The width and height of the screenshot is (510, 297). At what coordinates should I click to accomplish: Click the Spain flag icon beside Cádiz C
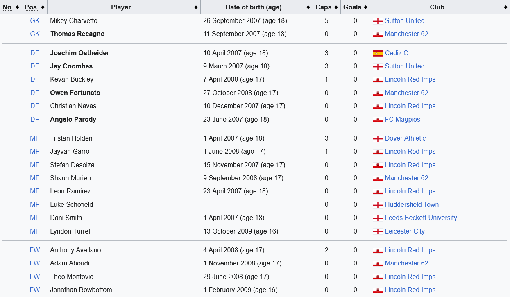click(378, 53)
